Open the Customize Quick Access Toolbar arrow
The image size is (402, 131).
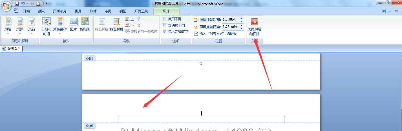46,4
